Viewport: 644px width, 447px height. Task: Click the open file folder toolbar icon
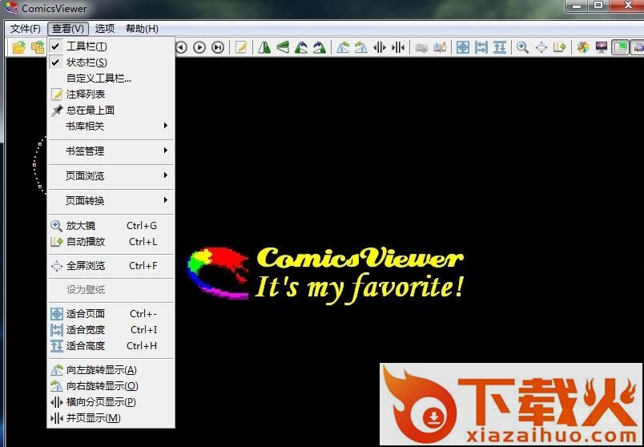19,47
